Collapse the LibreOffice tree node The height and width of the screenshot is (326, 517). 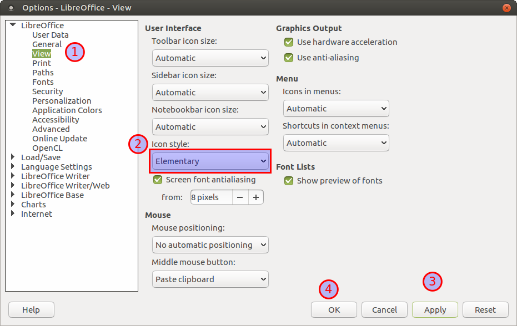[x=13, y=25]
